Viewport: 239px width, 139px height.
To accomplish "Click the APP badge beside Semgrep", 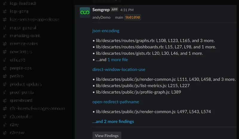I will 114,10.
